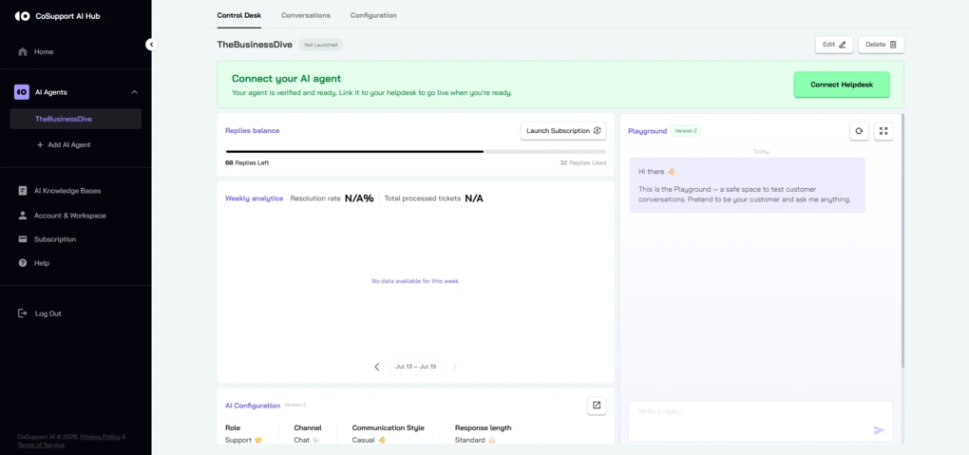Click the AI Configuration heading
969x455 pixels.
[x=253, y=406]
